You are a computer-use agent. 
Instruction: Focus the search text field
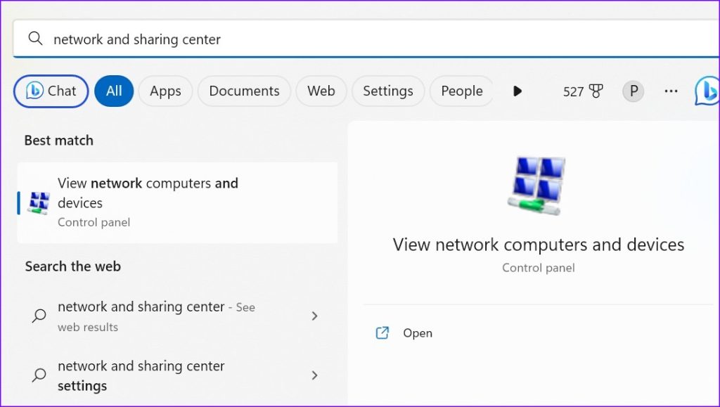click(x=366, y=39)
